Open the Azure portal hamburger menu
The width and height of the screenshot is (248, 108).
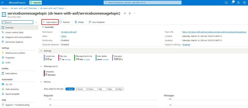pyautogui.click(x=2, y=3)
